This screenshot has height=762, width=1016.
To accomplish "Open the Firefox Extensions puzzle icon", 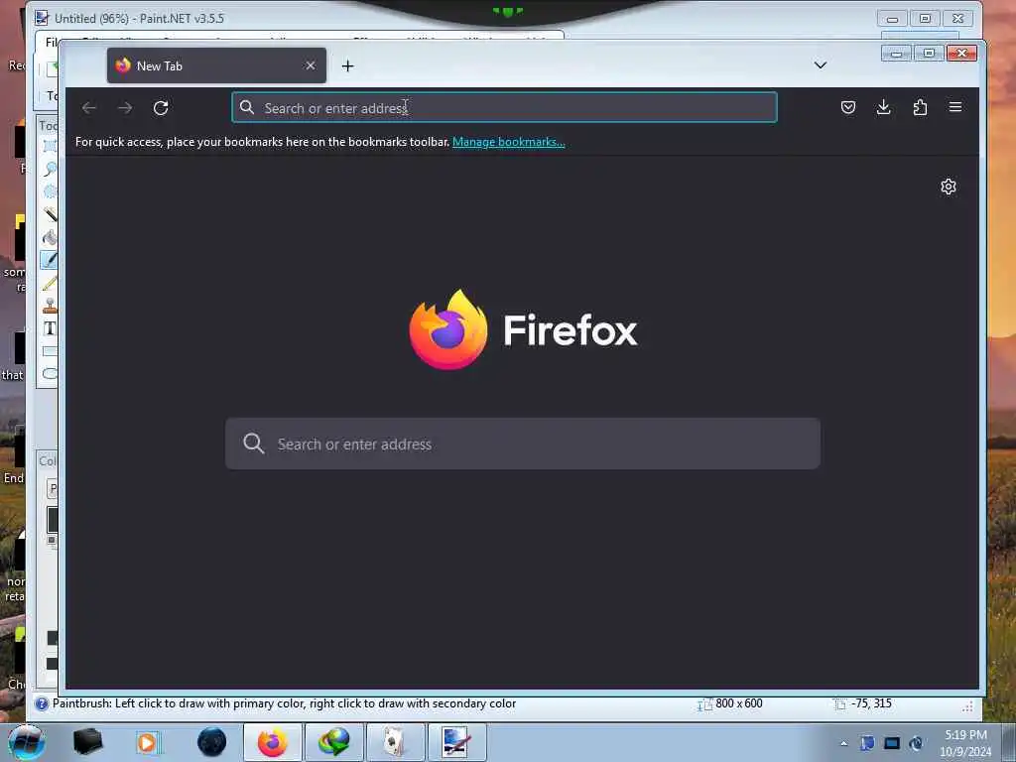I will [920, 107].
